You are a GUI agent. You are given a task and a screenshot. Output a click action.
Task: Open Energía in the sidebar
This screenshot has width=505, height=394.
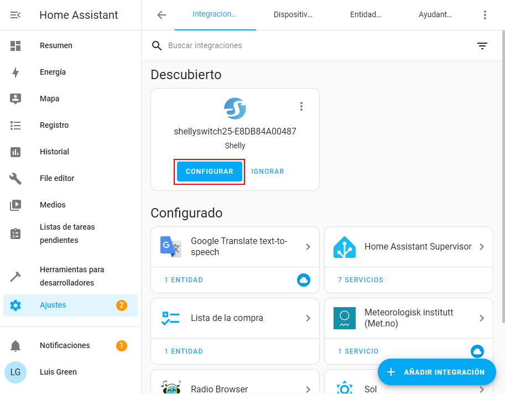click(x=53, y=72)
